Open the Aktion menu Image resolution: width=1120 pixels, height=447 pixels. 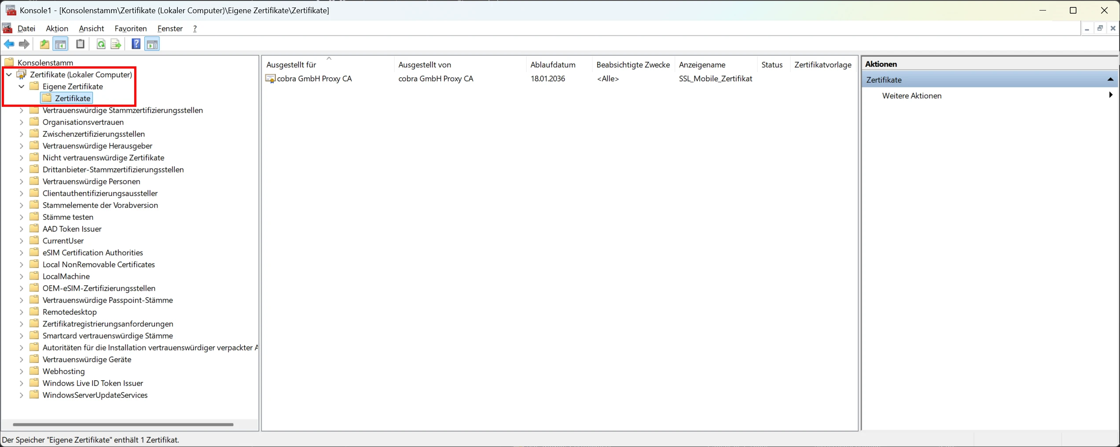pos(57,29)
